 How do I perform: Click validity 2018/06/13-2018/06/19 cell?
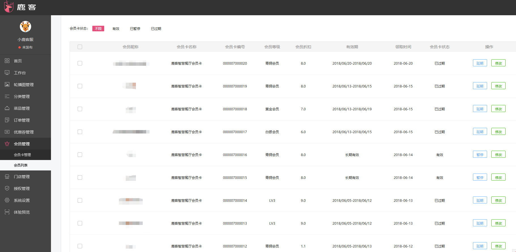(352, 109)
